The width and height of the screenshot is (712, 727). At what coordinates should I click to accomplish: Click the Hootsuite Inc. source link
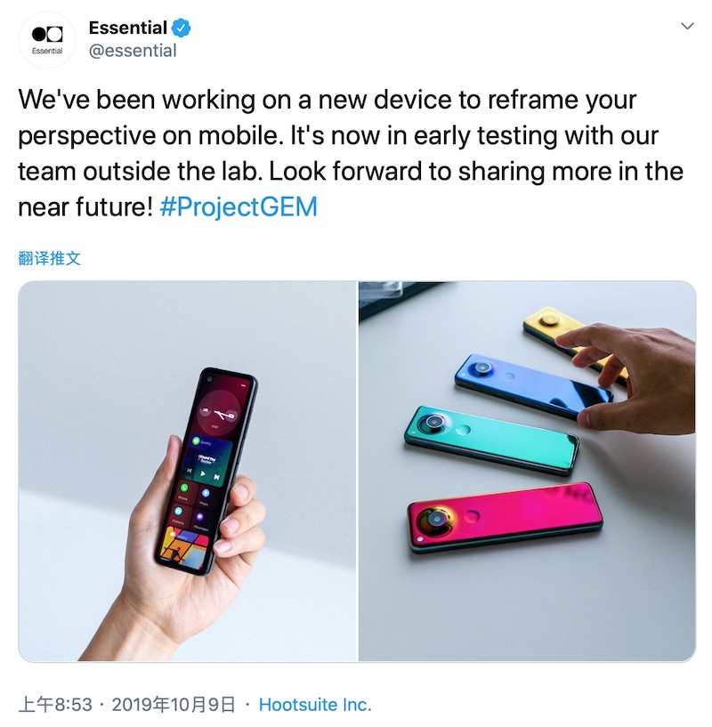315,705
